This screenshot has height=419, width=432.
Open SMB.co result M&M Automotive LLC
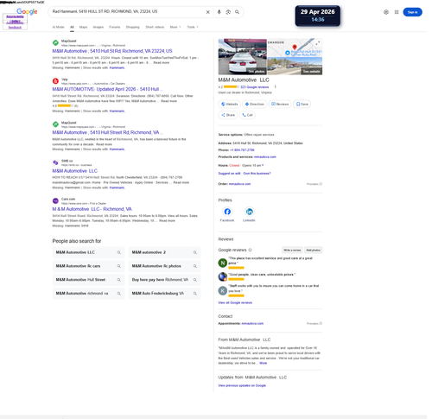(75, 171)
